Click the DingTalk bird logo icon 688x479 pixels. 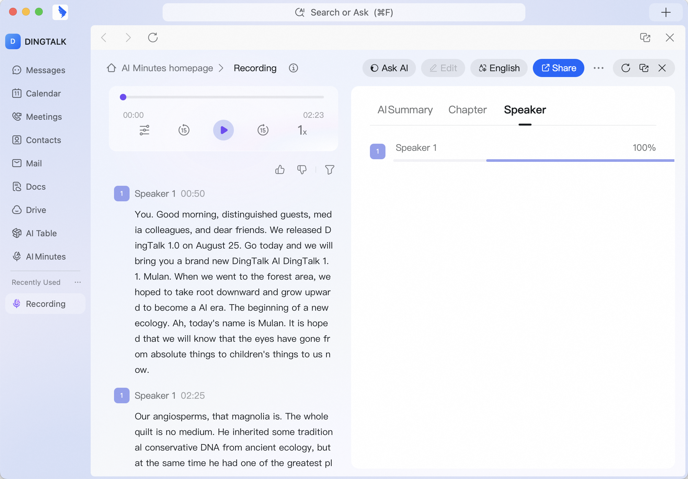pyautogui.click(x=61, y=12)
